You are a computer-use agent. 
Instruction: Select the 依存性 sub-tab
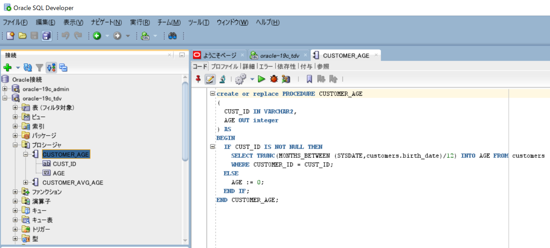pos(287,66)
